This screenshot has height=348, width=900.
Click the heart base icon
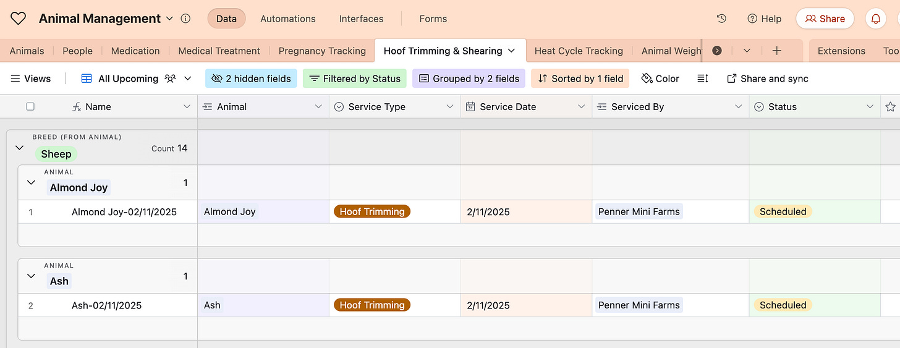pos(19,19)
